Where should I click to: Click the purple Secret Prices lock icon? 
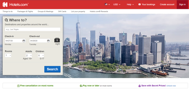tap(139, 86)
